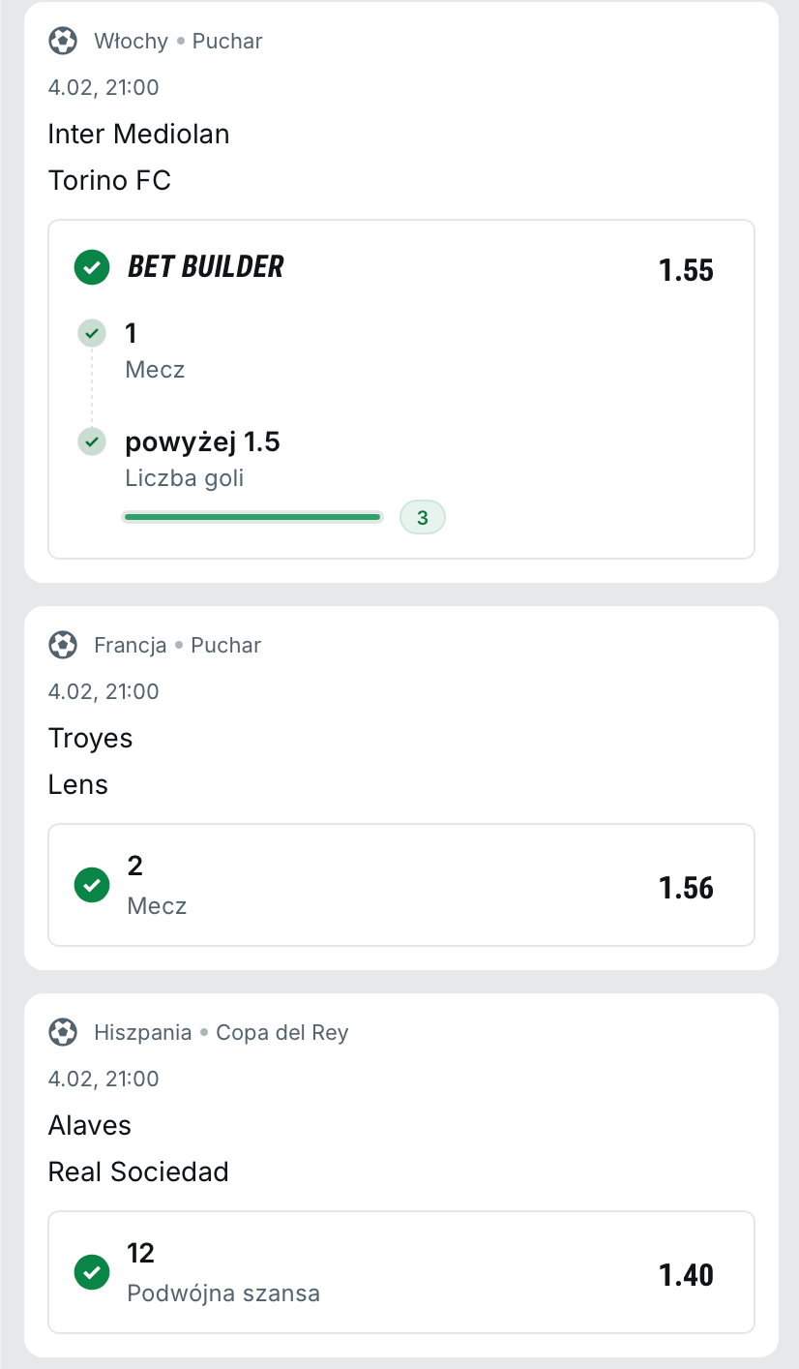
Task: Click the green checkmark next to BET BUILDER
Action: tap(92, 267)
